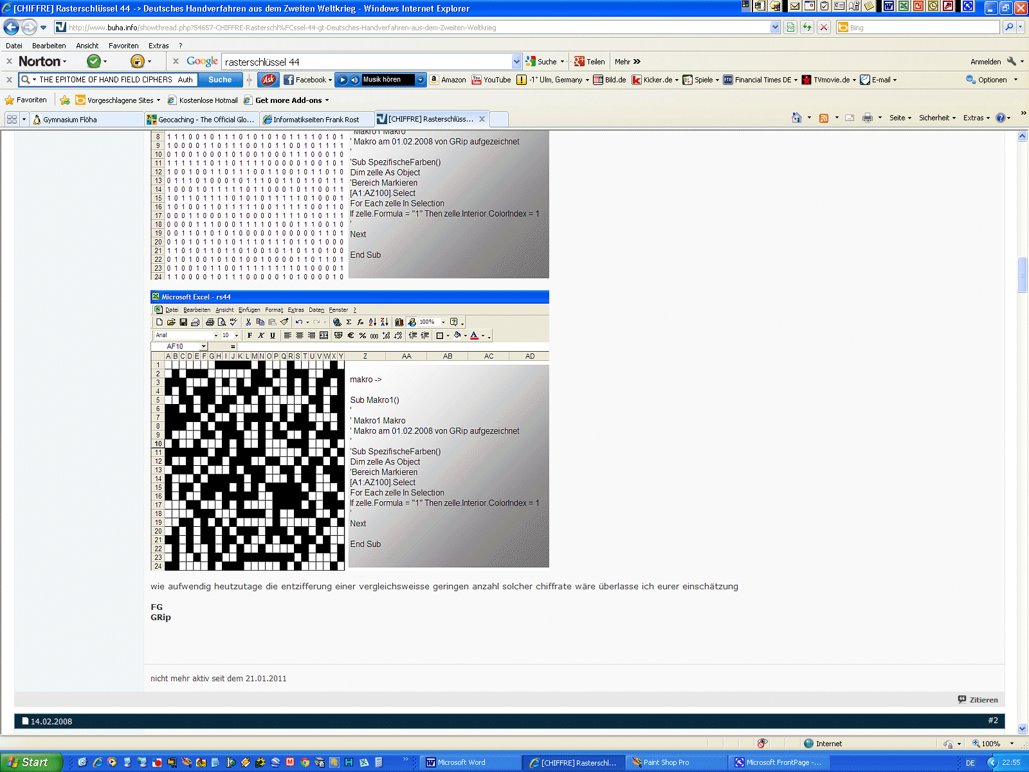Open the Bearbeiten menu
The width and height of the screenshot is (1029, 772).
[x=49, y=46]
